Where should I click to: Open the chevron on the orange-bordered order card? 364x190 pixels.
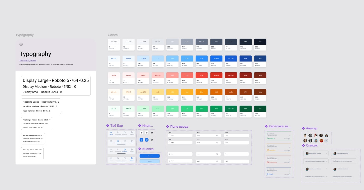tap(289, 147)
